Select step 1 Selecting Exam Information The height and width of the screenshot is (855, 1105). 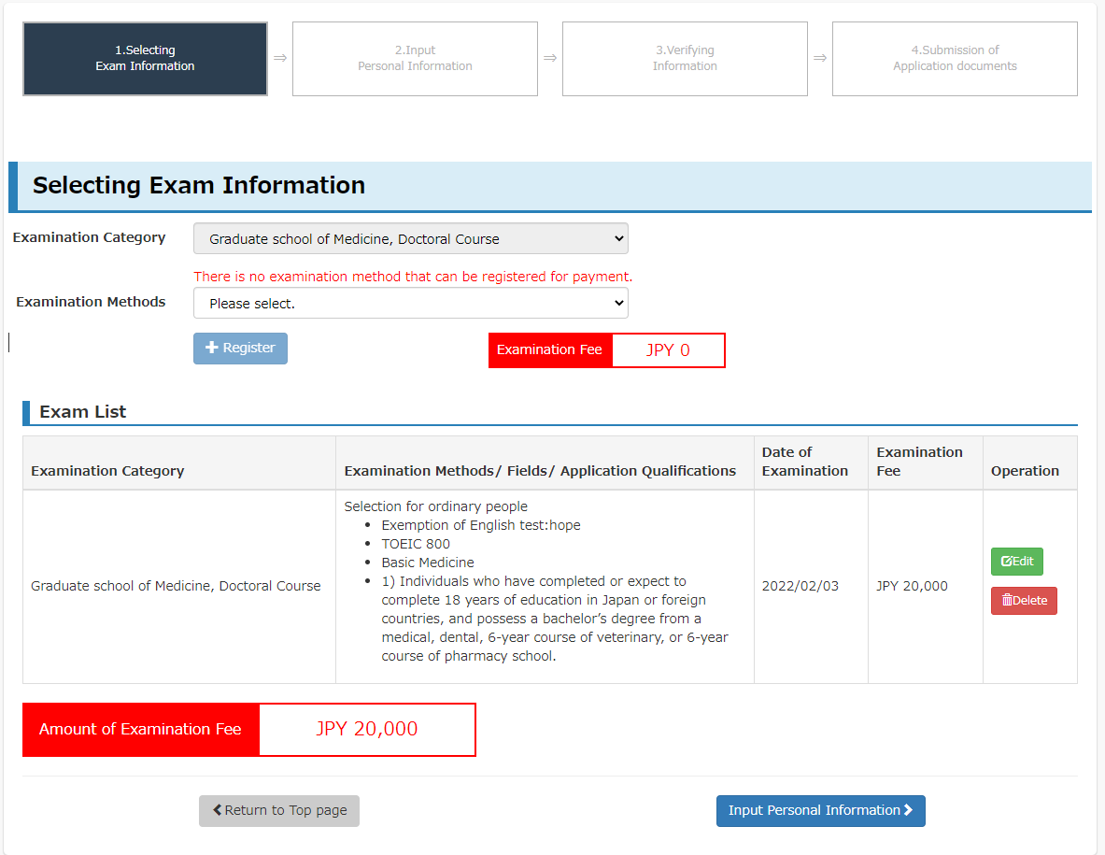(145, 59)
